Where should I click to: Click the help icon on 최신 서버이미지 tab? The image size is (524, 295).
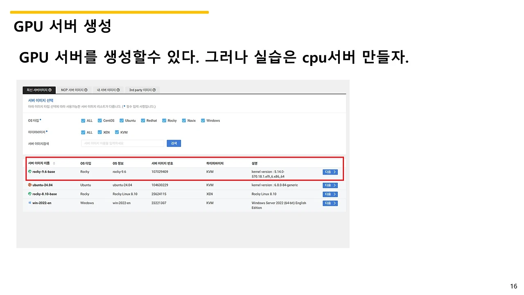(x=50, y=90)
